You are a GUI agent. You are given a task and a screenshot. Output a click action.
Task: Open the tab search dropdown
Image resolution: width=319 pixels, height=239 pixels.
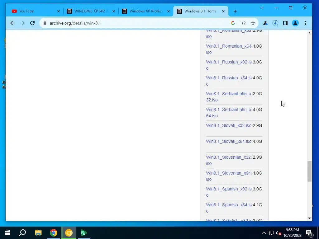tap(262, 8)
